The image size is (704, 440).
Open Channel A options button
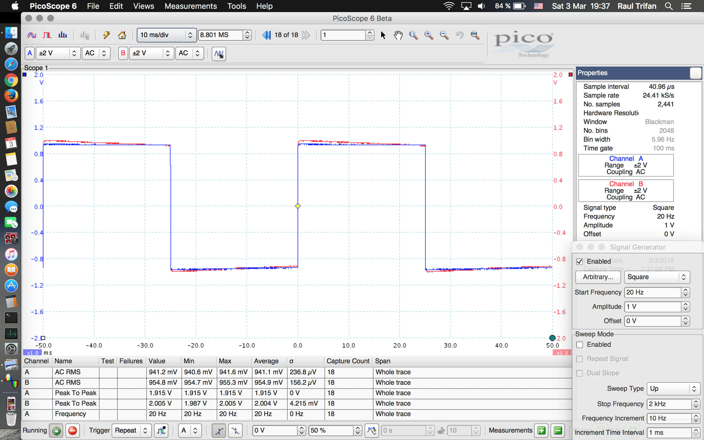30,53
